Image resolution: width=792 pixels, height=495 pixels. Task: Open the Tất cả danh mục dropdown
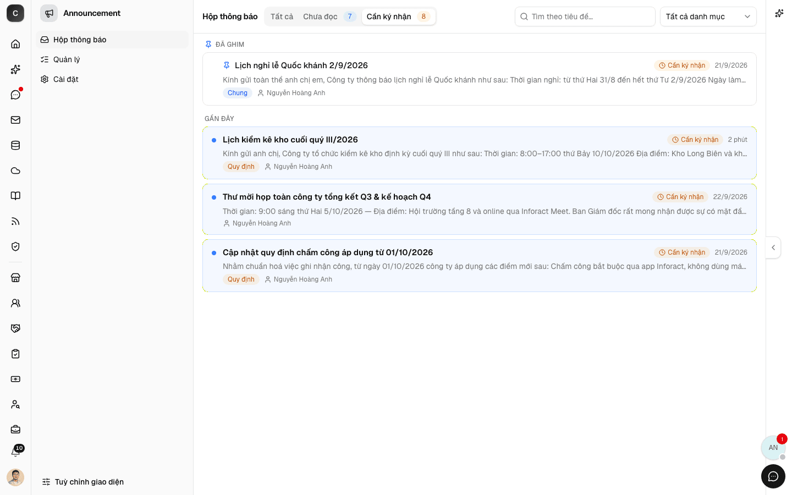pos(708,16)
